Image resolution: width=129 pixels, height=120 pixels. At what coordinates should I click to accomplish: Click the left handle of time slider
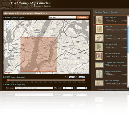(x=8, y=80)
